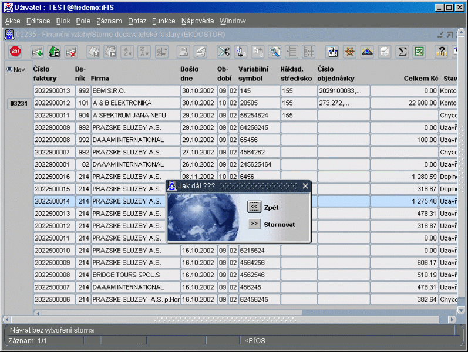Click the Excel export icon in toolbar
The image size is (468, 352).
pos(419,52)
